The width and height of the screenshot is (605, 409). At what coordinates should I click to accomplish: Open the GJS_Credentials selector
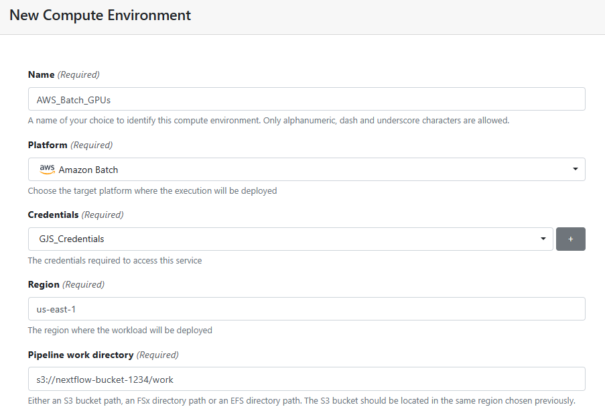[x=291, y=239]
